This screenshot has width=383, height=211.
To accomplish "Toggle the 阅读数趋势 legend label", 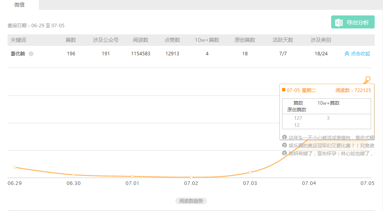I will 191,201.
